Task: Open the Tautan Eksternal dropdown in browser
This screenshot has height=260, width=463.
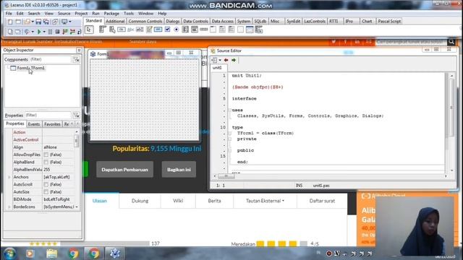Action: coord(265,201)
